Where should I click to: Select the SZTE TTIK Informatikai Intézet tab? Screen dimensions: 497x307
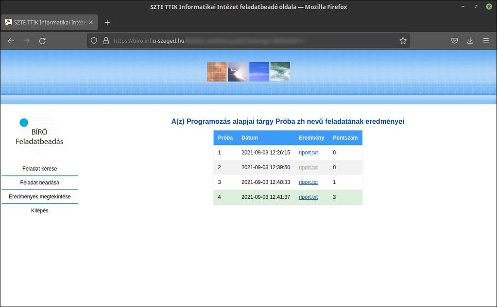click(50, 22)
